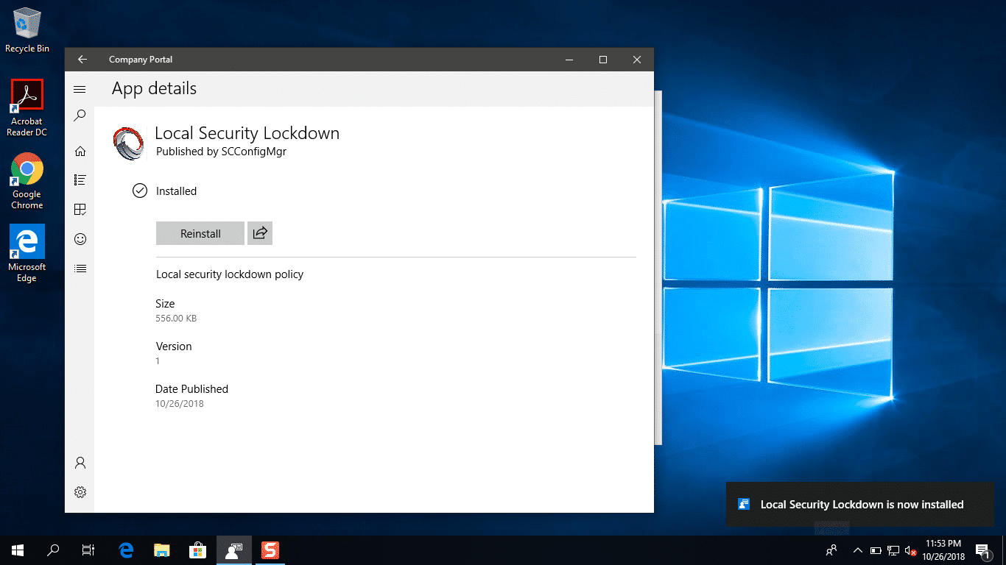Open the list icon below the smiley
The height and width of the screenshot is (565, 1006).
(80, 269)
